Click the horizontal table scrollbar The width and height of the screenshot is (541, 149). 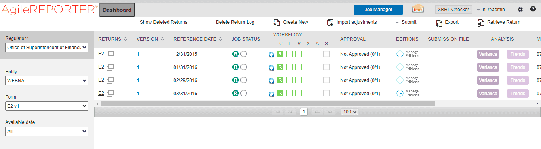(268, 103)
